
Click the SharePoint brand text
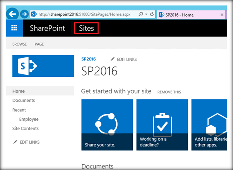click(x=47, y=28)
